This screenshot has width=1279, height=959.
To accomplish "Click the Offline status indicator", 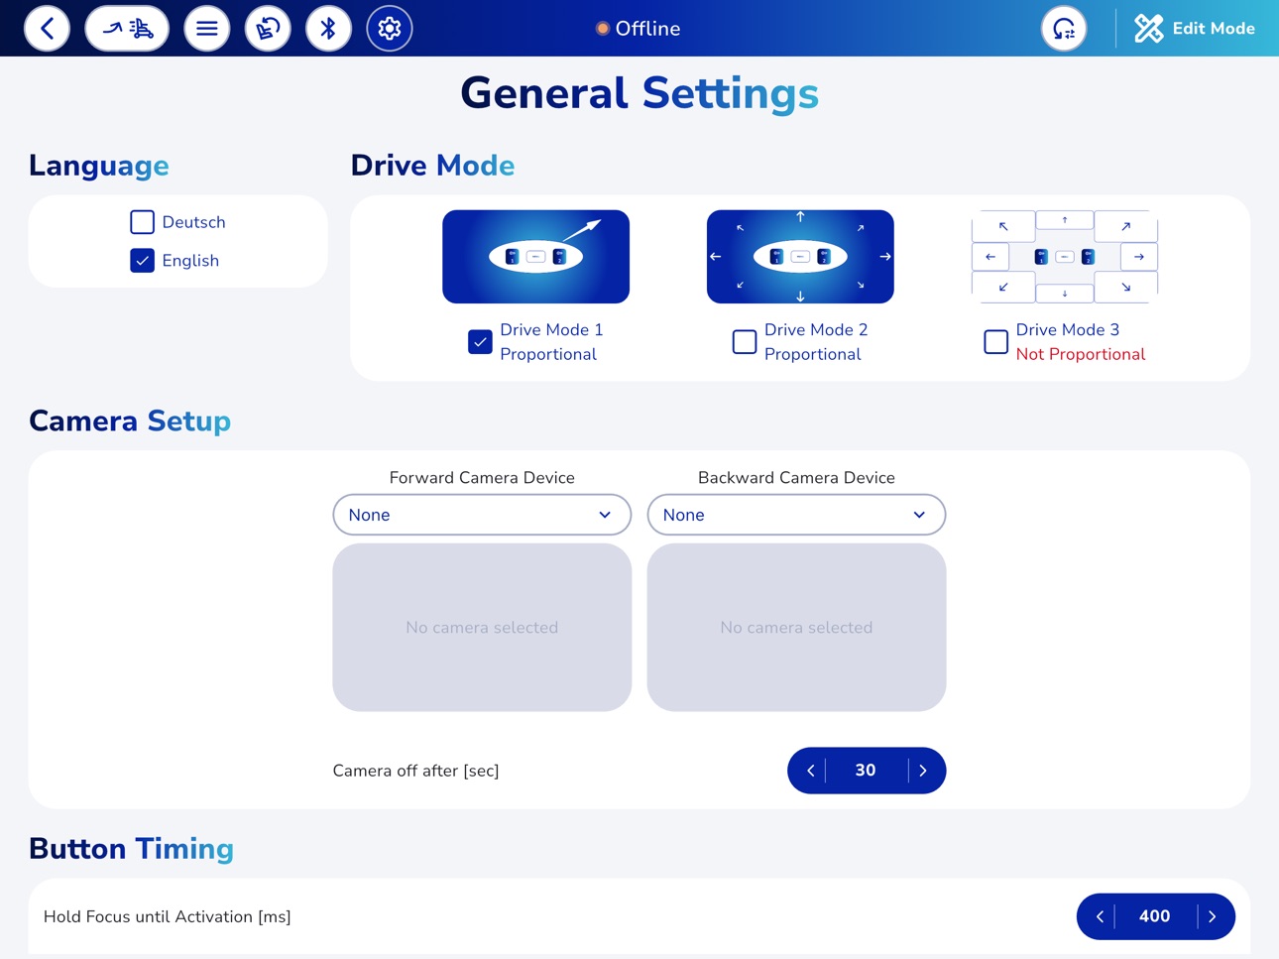I will coord(639,29).
